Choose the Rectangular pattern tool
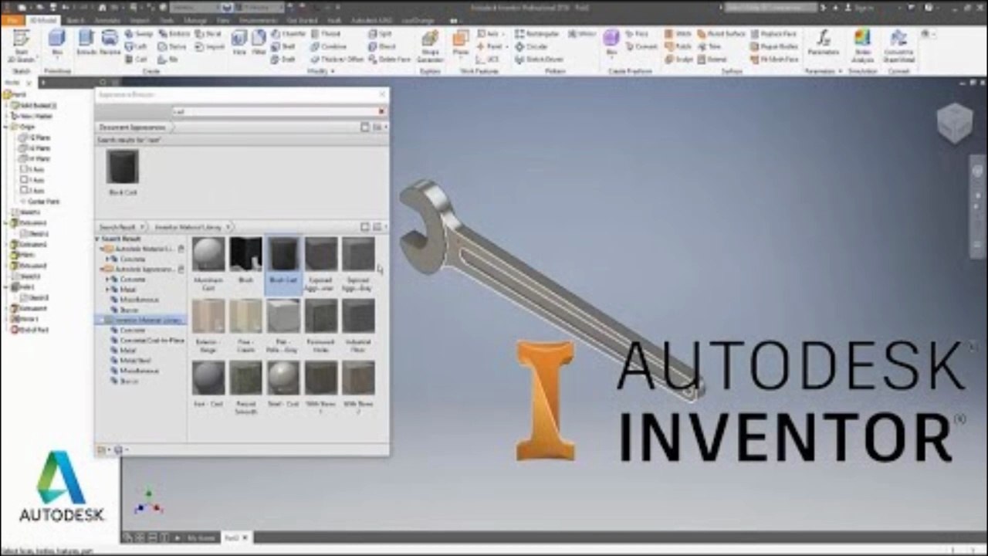 click(537, 34)
